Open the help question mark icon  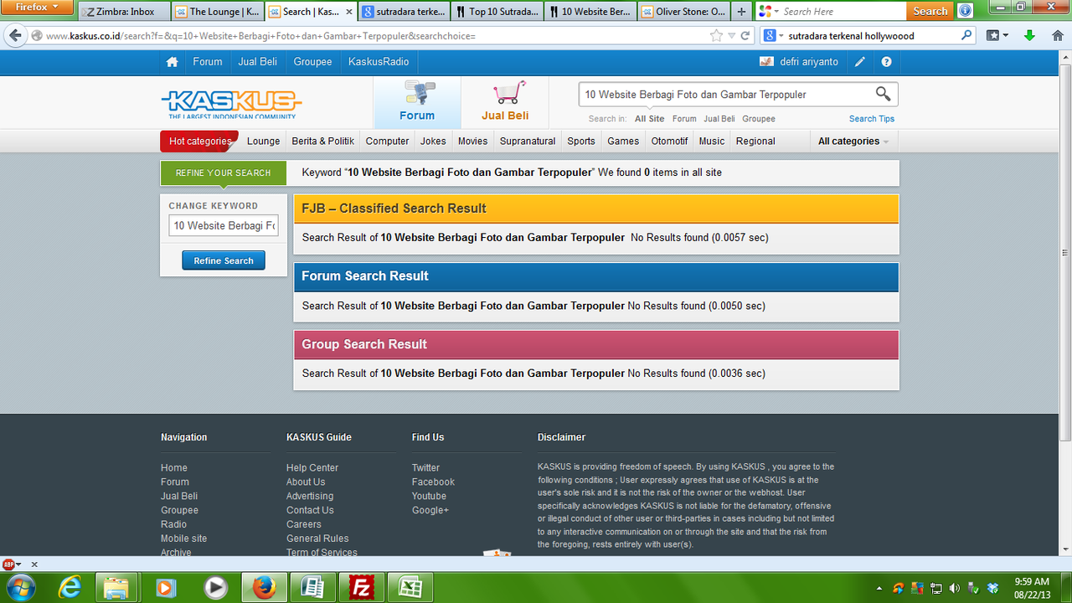click(x=886, y=62)
